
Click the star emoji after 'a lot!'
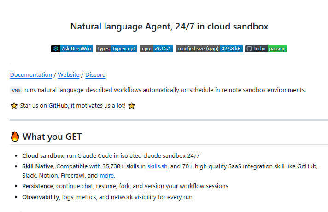pos(132,106)
